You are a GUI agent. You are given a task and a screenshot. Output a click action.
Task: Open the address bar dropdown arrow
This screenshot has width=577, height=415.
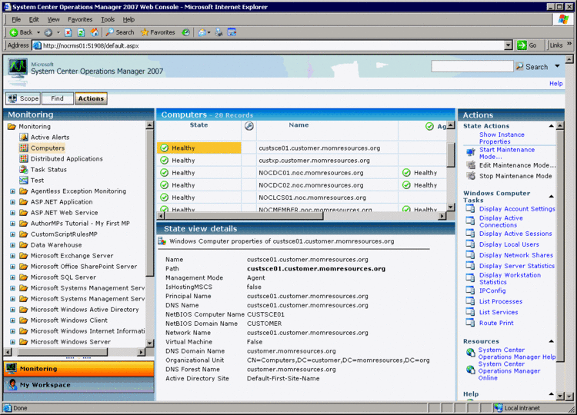point(509,45)
